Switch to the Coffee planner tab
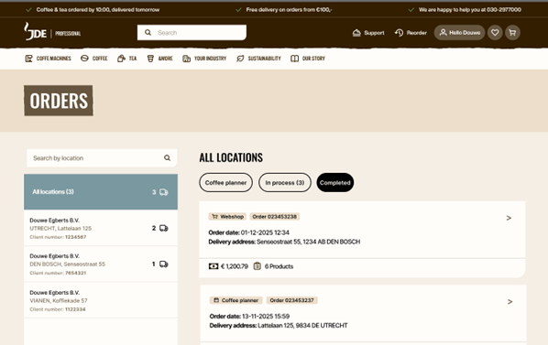 coord(225,182)
